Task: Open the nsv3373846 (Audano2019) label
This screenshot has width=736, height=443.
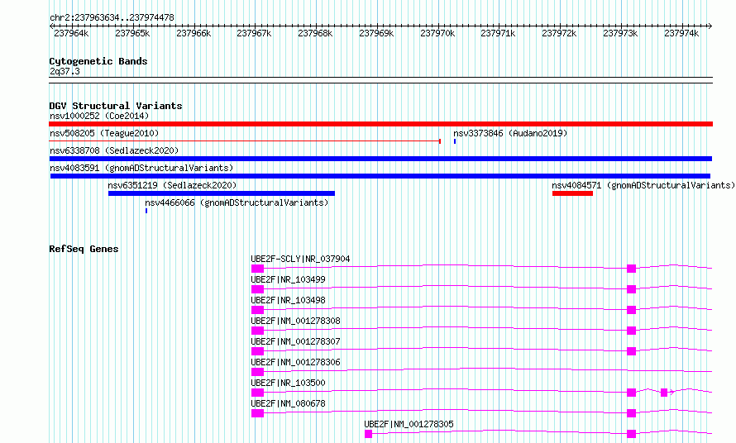Action: pyautogui.click(x=510, y=133)
